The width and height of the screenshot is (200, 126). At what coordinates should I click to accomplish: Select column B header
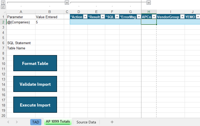pyautogui.click(x=50, y=12)
